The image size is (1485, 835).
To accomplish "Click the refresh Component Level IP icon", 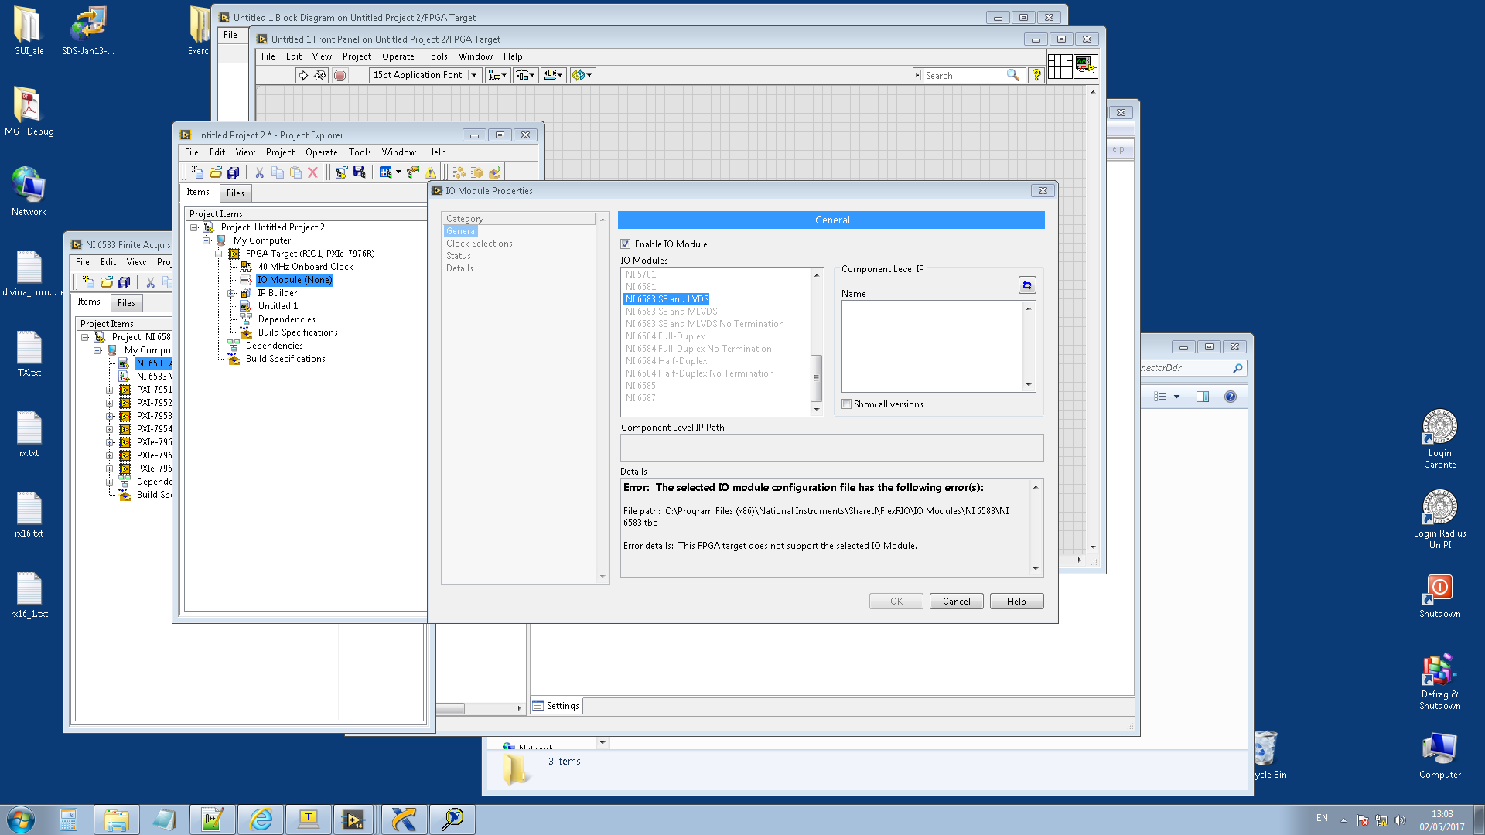I will pyautogui.click(x=1027, y=285).
